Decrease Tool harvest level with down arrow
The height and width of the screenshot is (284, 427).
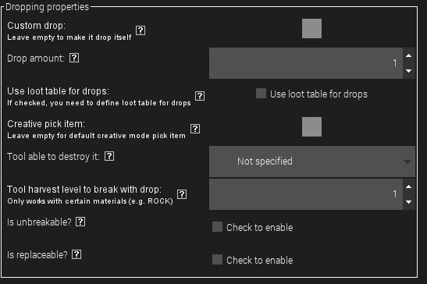pos(408,202)
